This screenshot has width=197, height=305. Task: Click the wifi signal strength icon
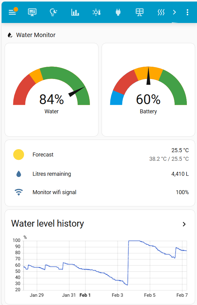(19, 192)
